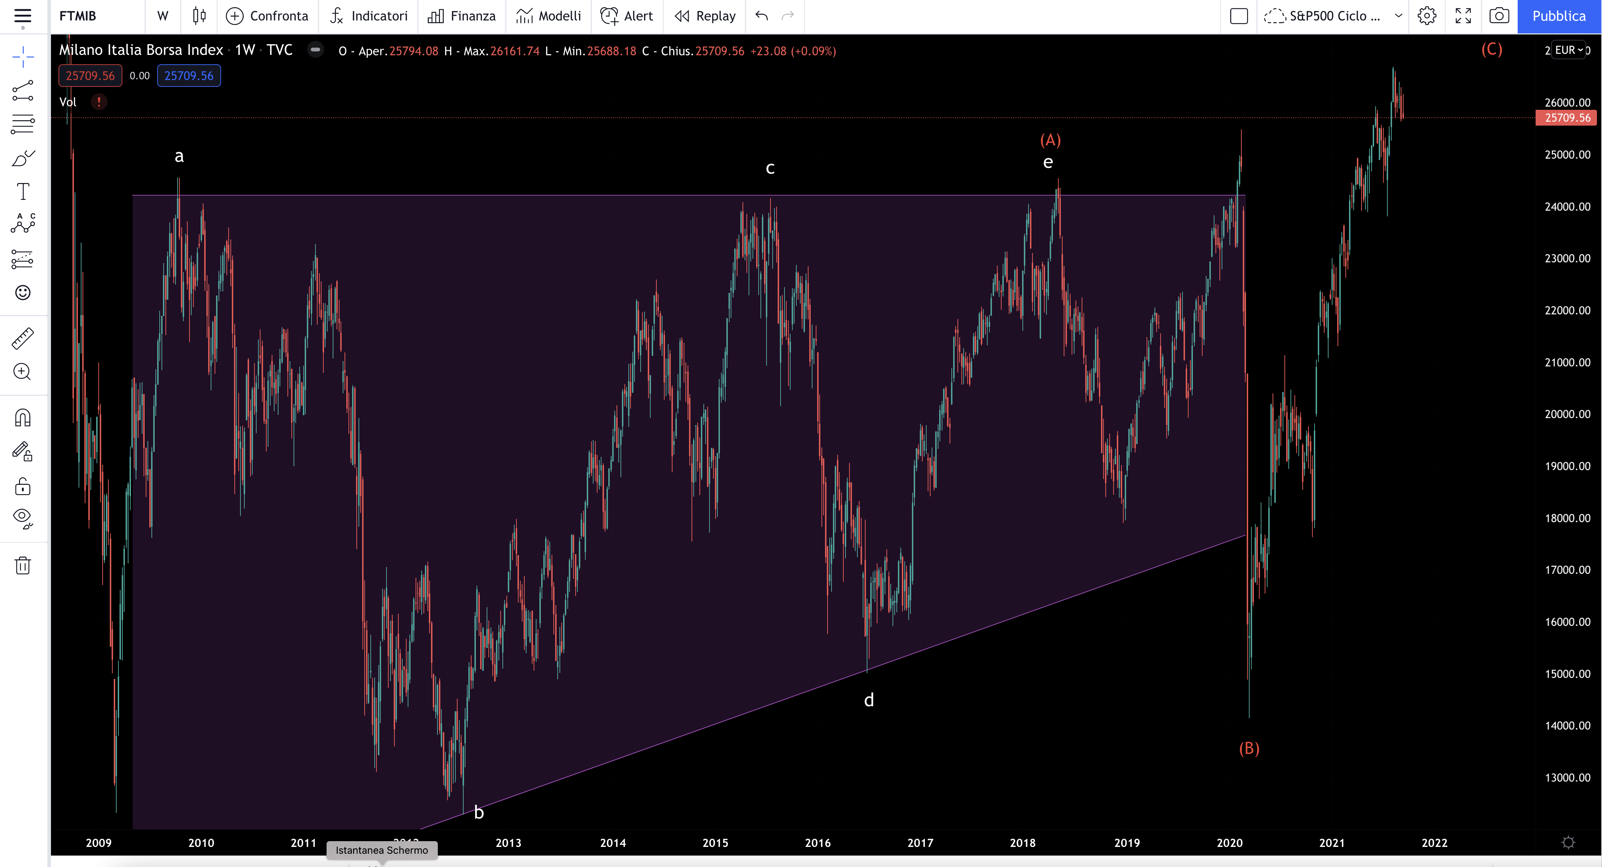This screenshot has height=867, width=1602.
Task: Toggle hide all drawings eye icon
Action: point(23,519)
